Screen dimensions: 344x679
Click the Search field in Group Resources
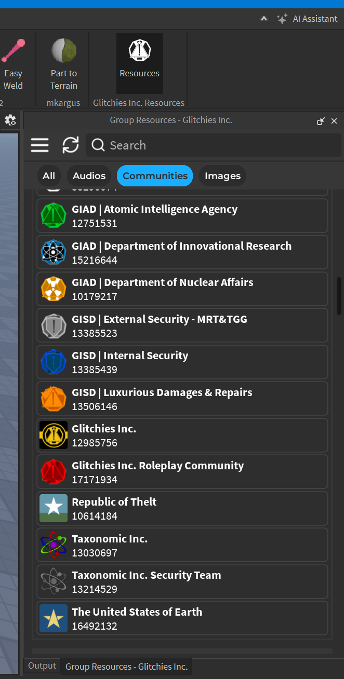click(x=218, y=145)
